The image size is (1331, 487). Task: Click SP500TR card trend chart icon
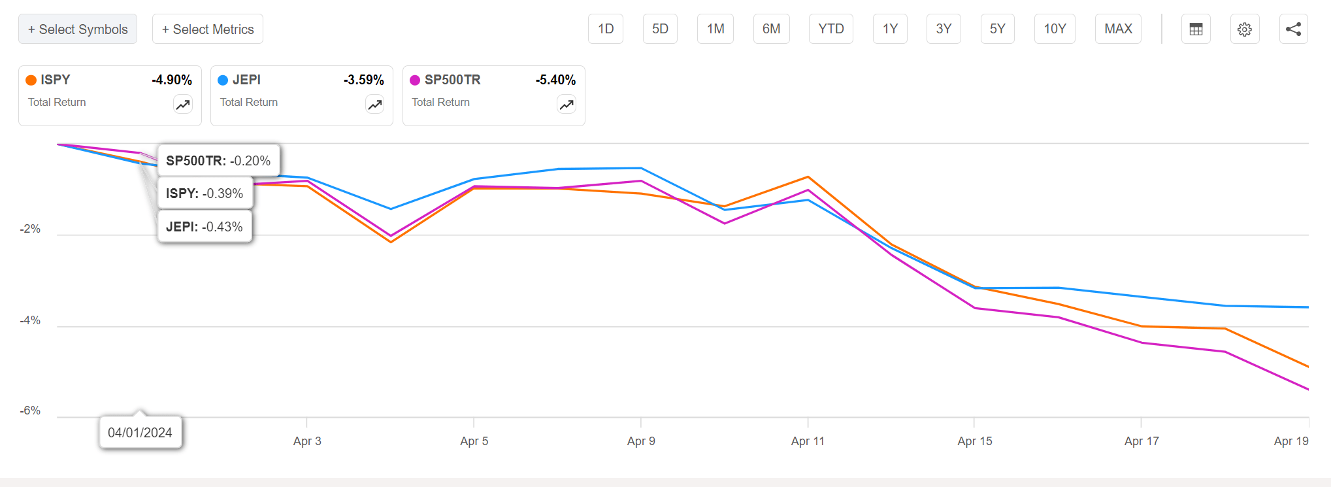(567, 105)
